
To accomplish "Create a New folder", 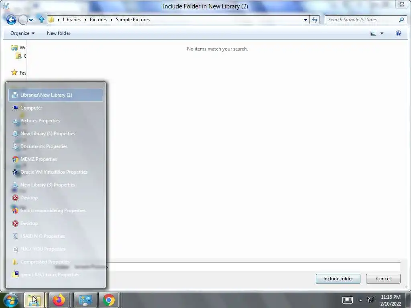I will click(x=59, y=33).
